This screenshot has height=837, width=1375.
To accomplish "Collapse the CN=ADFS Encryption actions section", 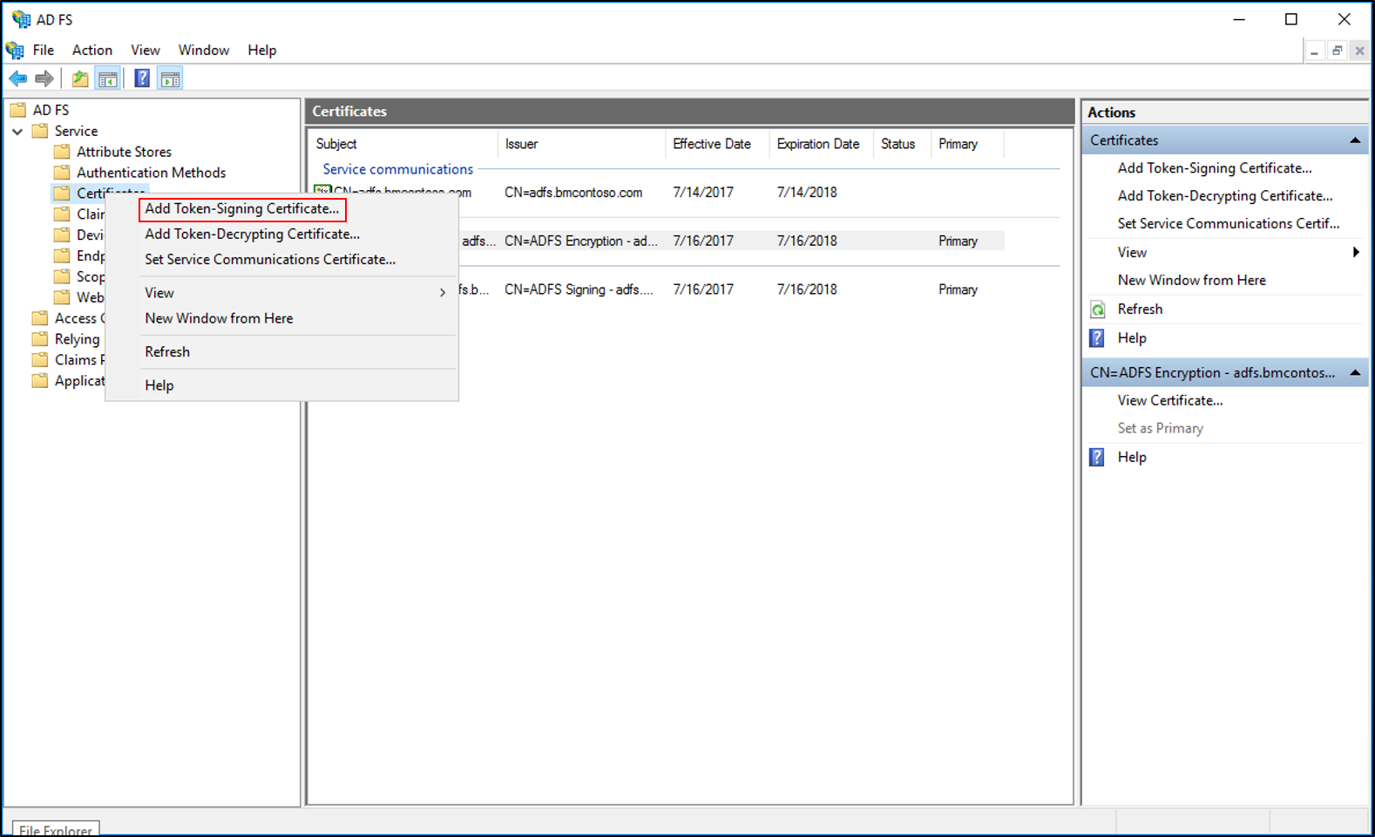I will [1355, 372].
